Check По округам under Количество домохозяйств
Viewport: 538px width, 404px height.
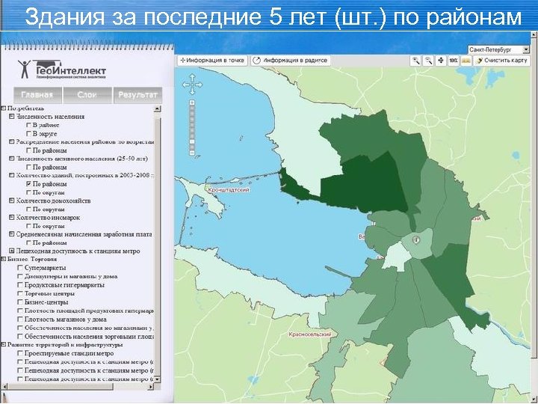click(x=29, y=209)
